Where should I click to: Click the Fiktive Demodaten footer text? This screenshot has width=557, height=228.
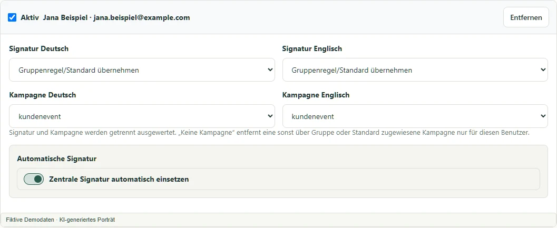click(61, 220)
